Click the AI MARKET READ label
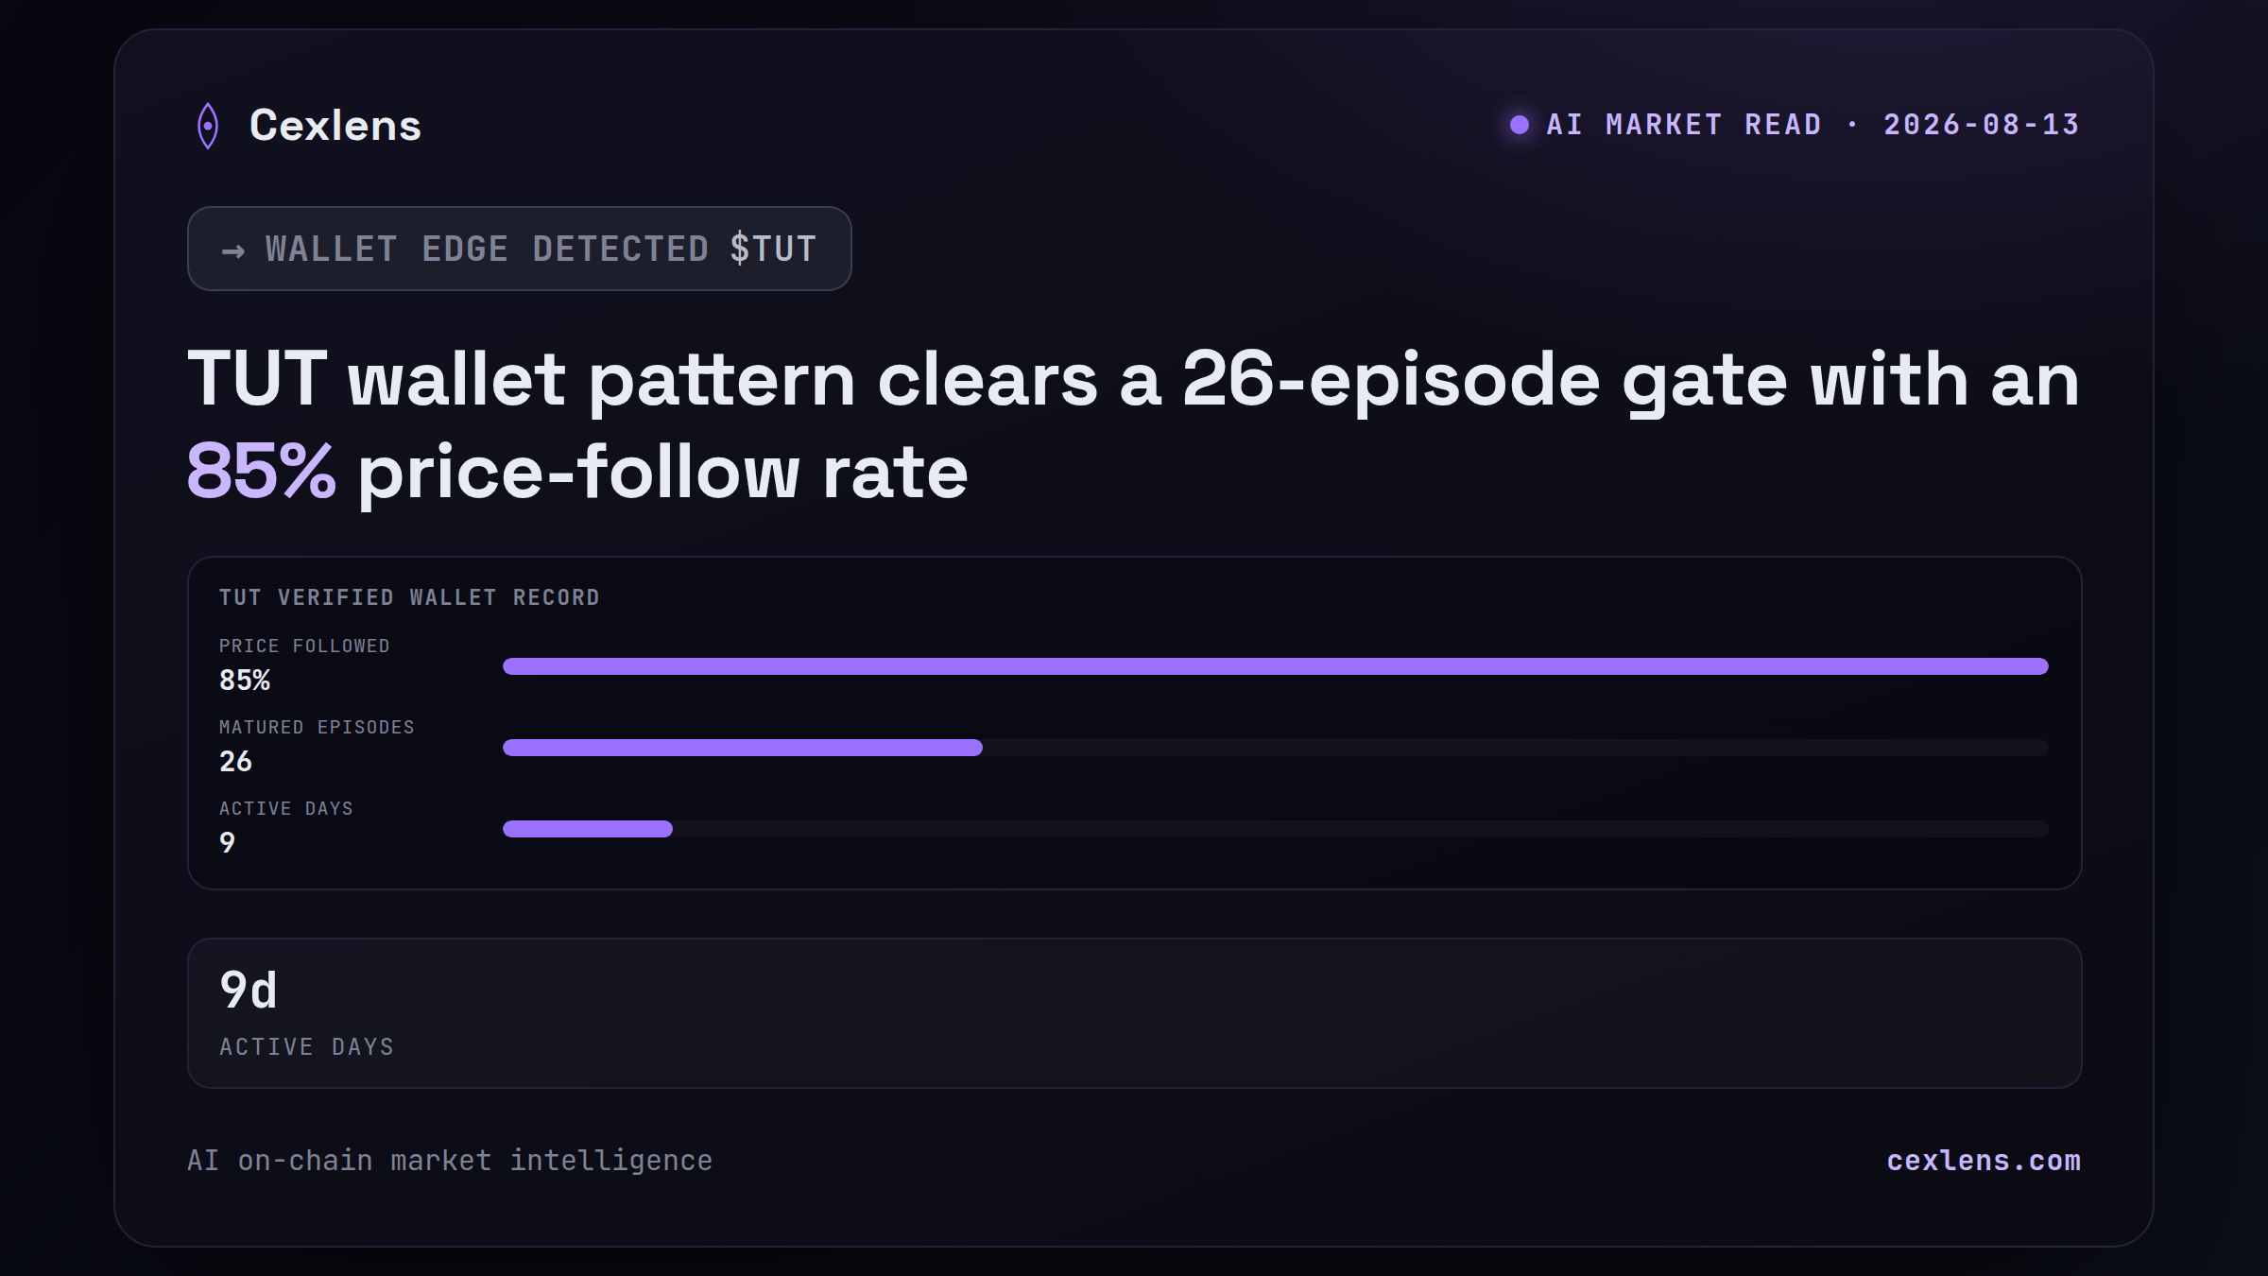The height and width of the screenshot is (1276, 2268). click(1684, 125)
